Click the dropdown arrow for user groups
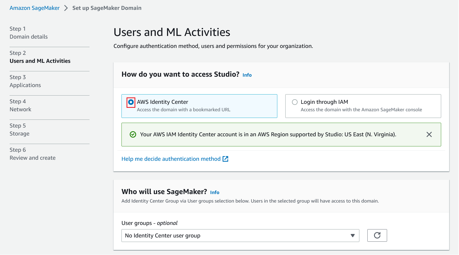The height and width of the screenshot is (255, 459). coord(352,236)
